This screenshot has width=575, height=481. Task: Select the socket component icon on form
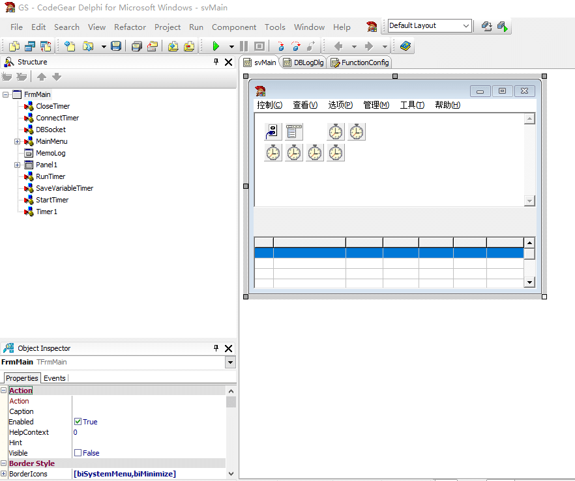pyautogui.click(x=273, y=131)
